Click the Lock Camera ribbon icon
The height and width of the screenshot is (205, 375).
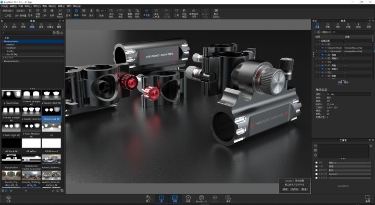tap(137, 13)
